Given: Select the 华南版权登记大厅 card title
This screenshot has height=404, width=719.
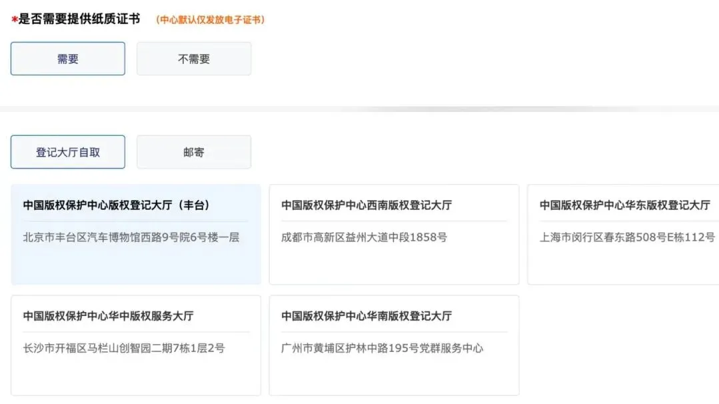Looking at the screenshot, I should (x=366, y=316).
